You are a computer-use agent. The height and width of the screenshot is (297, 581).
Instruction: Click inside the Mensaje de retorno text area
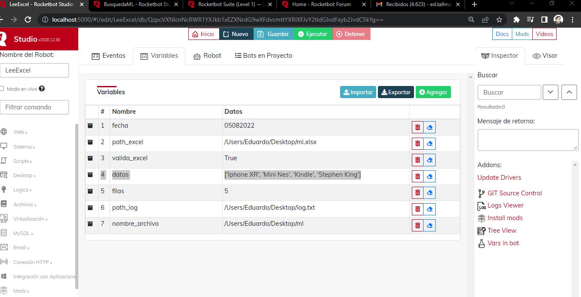(x=528, y=140)
